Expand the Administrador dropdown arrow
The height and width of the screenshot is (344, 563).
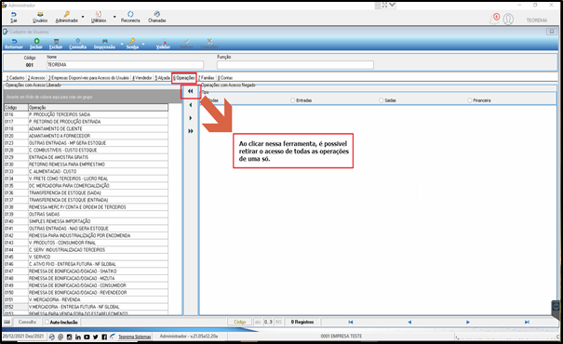click(x=83, y=17)
